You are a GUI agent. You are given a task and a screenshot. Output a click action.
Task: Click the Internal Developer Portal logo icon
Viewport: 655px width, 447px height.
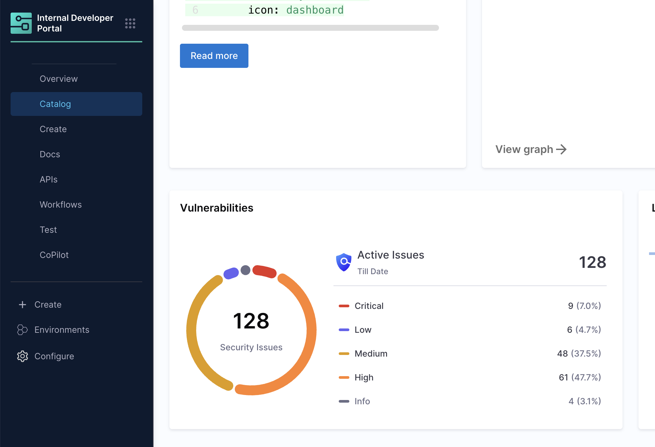pyautogui.click(x=21, y=23)
